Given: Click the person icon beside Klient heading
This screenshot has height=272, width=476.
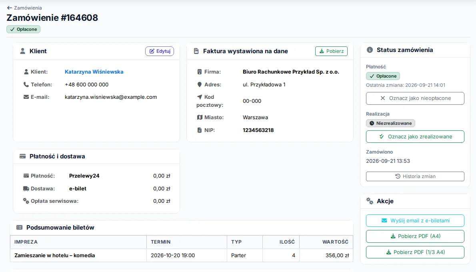Looking at the screenshot, I should point(22,51).
